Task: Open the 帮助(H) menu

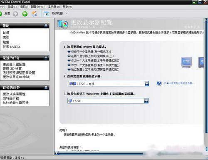Action: (67, 7)
